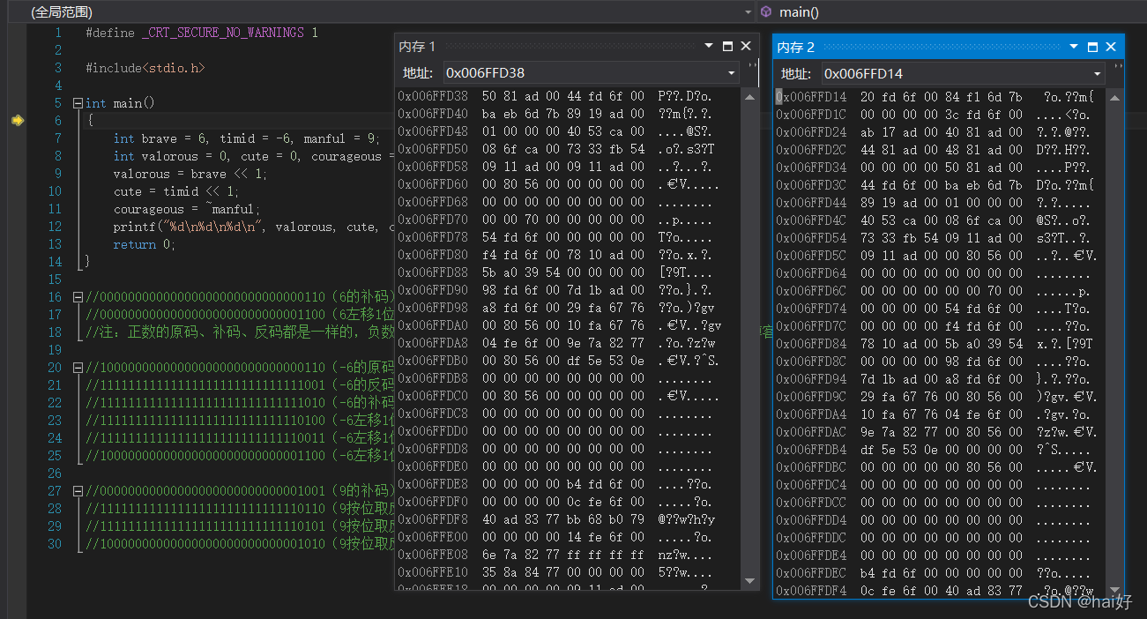
Task: Click the printf statement on line 12
Action: [253, 227]
